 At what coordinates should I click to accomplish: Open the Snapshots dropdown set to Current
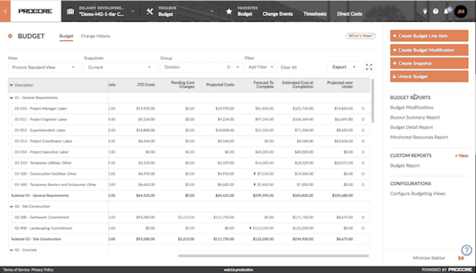pyautogui.click(x=121, y=67)
